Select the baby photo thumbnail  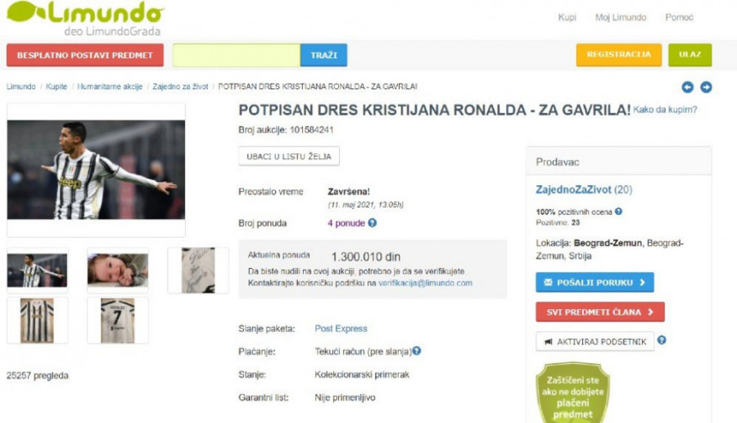(x=118, y=270)
